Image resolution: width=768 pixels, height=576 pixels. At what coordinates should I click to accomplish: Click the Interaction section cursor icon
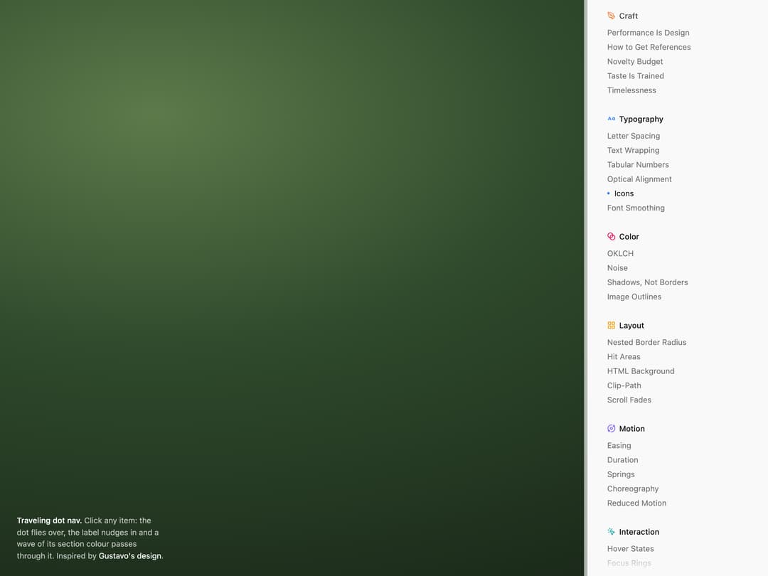tap(612, 531)
